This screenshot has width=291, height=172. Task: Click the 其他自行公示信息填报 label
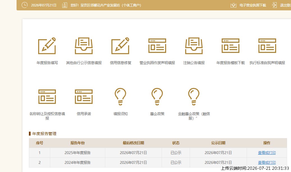tap(84, 63)
